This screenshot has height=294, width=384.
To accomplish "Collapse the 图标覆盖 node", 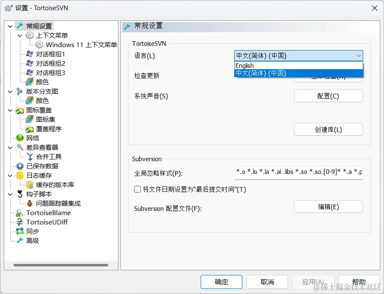I will tap(10, 110).
